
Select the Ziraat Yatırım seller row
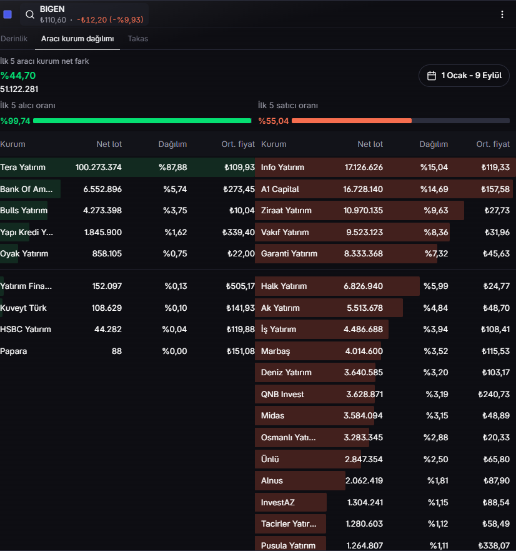385,211
